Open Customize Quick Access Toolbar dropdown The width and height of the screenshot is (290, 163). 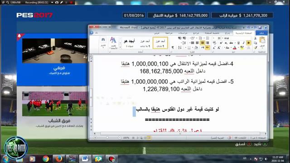pyautogui.click(x=244, y=28)
